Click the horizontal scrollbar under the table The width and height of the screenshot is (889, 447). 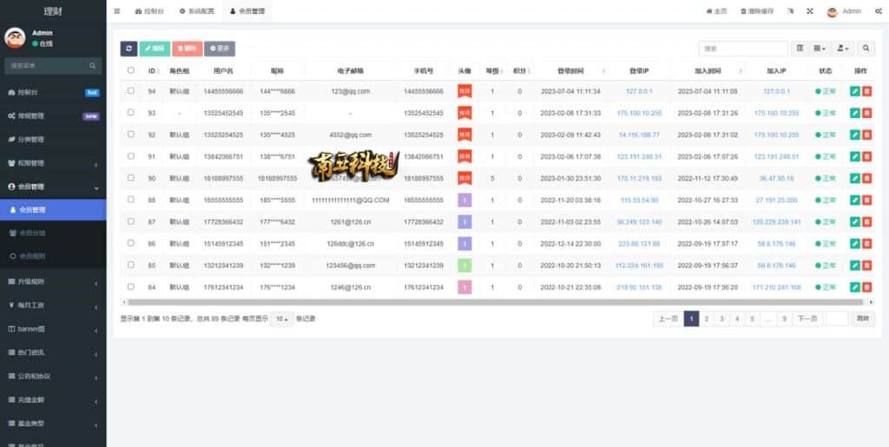pyautogui.click(x=495, y=302)
